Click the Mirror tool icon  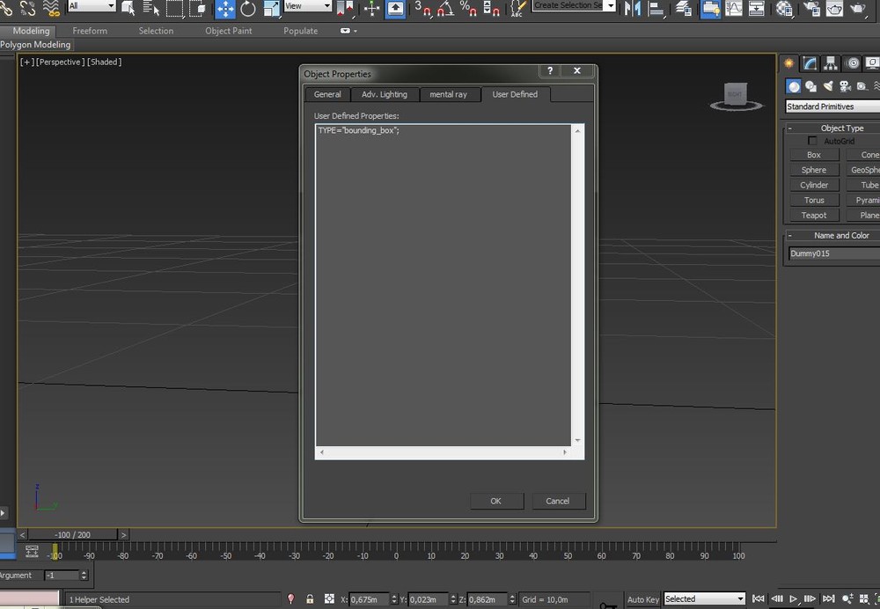(x=633, y=9)
